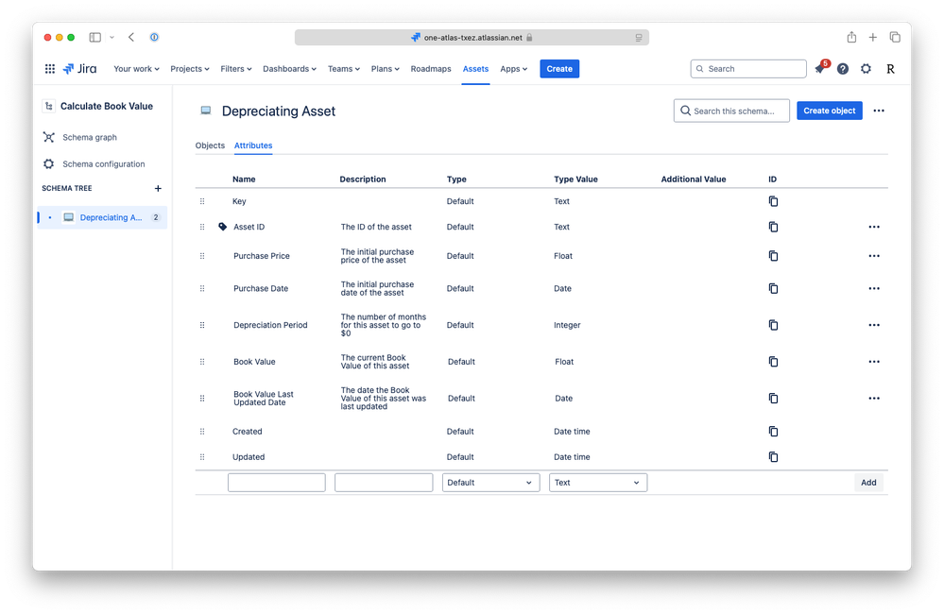Viewport: 944px width, 614px height.
Task: Open more actions for Purchase Price row
Action: pyautogui.click(x=874, y=256)
